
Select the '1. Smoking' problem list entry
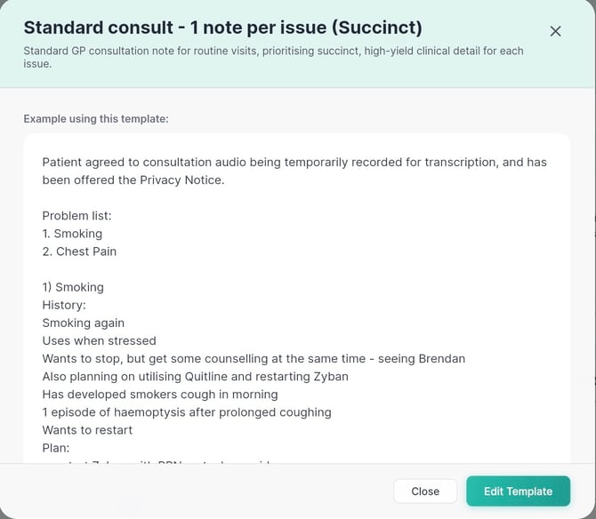coord(72,234)
